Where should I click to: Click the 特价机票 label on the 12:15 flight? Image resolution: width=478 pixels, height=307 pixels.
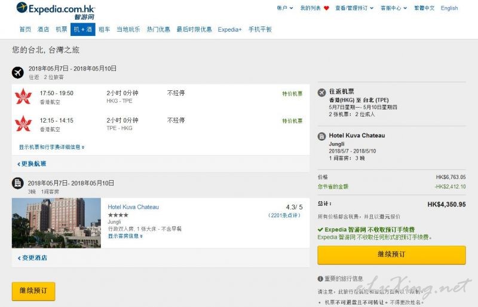292,121
